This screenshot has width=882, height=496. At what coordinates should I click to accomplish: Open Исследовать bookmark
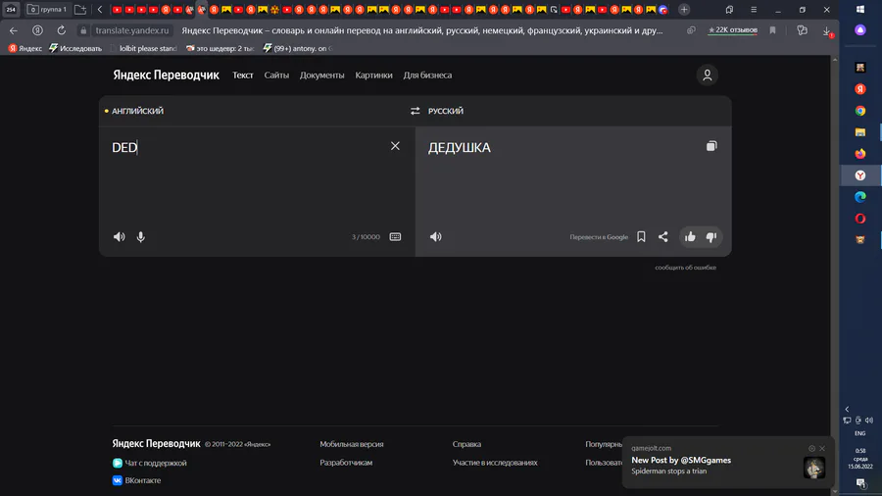tap(75, 48)
